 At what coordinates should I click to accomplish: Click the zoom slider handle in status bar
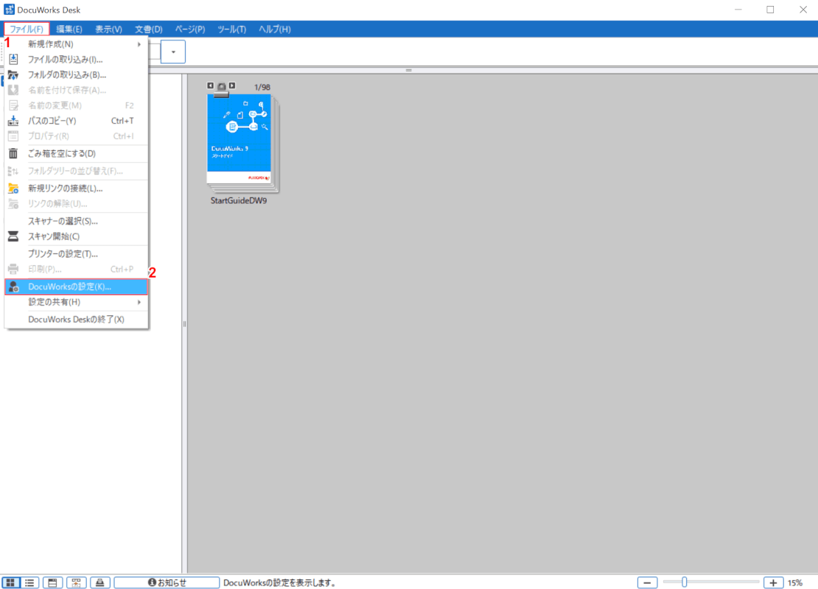(x=685, y=582)
